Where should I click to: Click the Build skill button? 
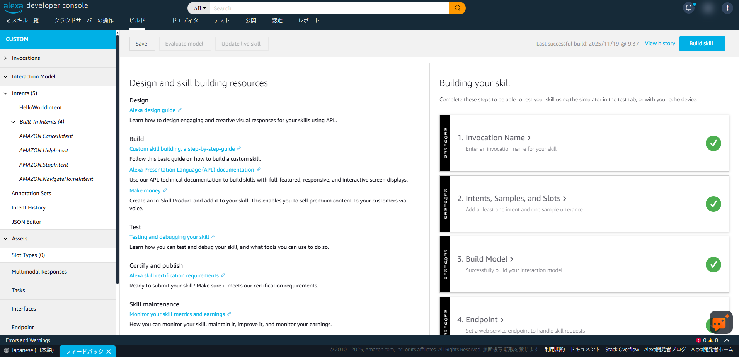pos(702,44)
